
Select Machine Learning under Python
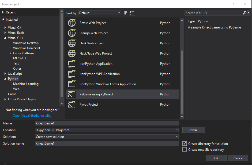tap(26, 84)
